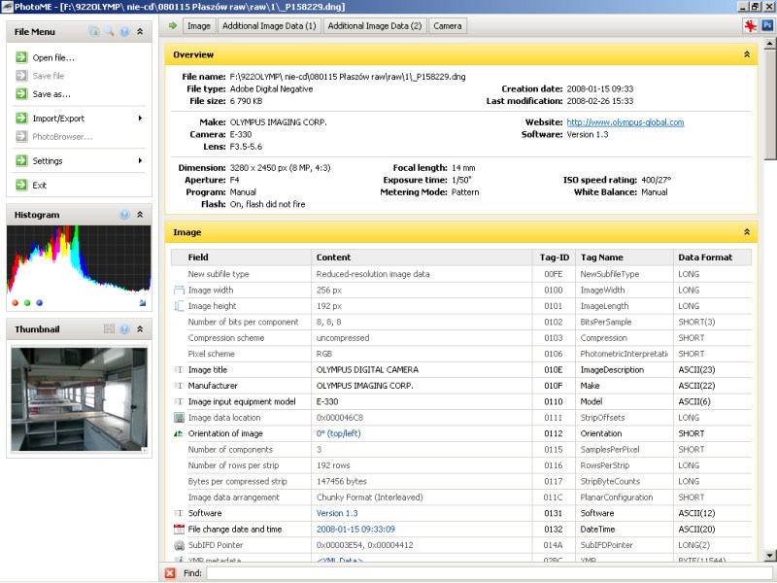Toggle the red channel dot in Histogram
The image size is (777, 583).
(x=15, y=303)
